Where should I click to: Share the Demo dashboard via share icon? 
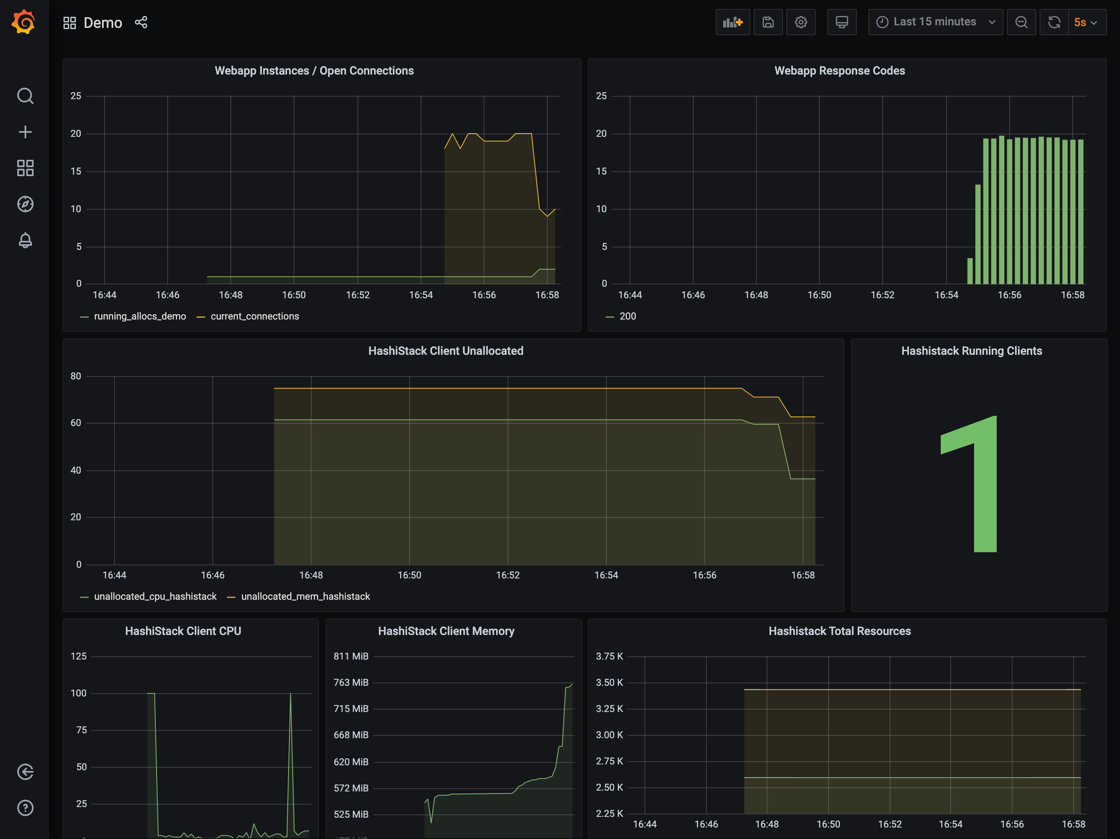tap(141, 22)
